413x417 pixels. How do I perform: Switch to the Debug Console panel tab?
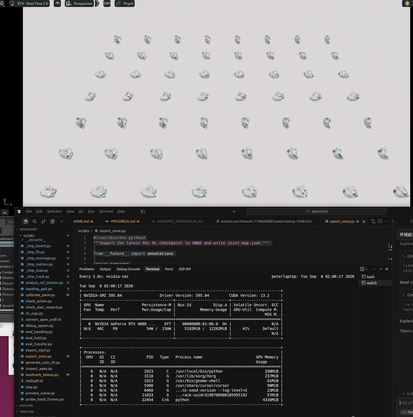(128, 269)
